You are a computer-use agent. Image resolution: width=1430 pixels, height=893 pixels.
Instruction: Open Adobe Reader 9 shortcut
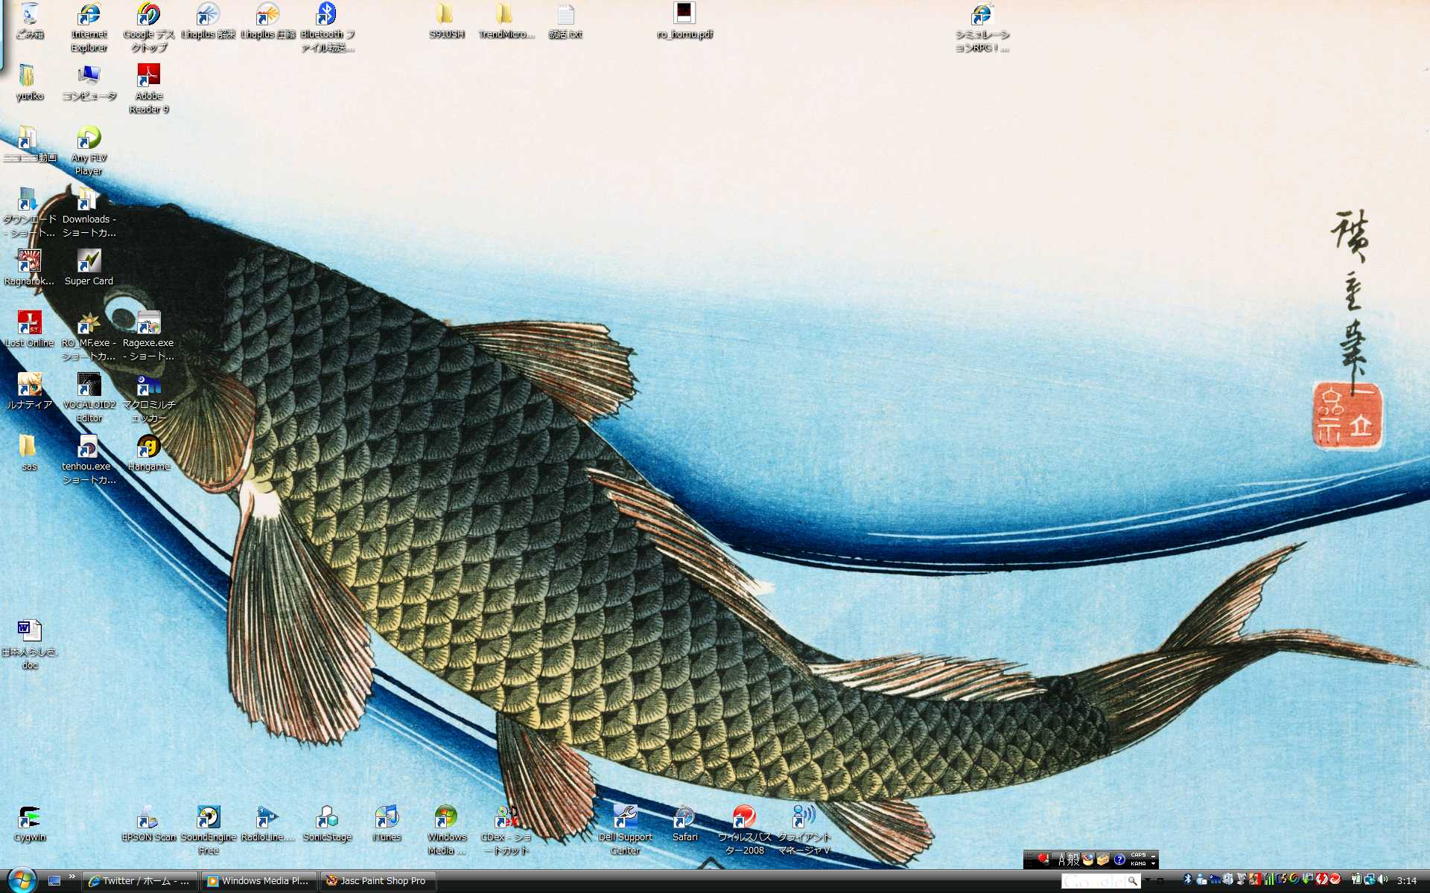[148, 76]
